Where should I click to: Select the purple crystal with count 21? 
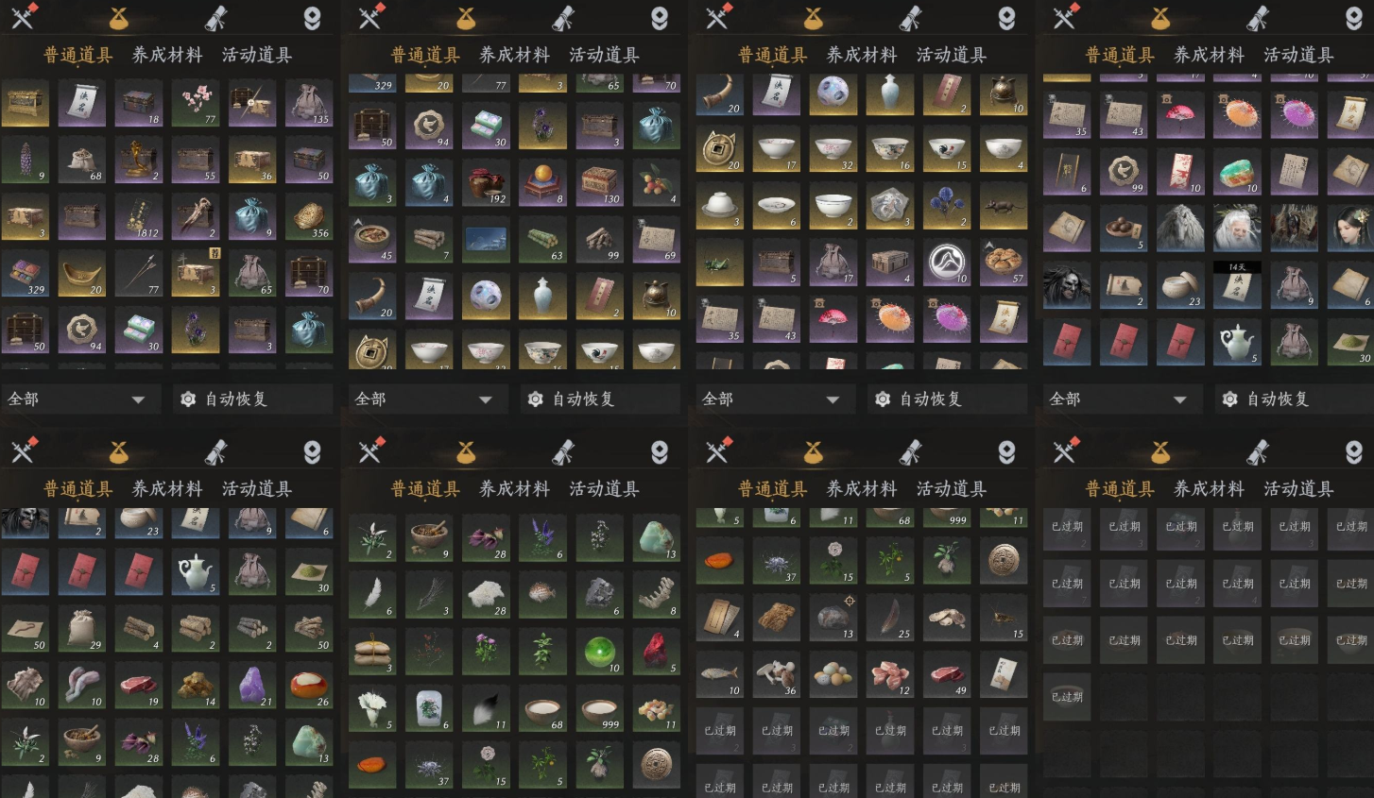251,685
